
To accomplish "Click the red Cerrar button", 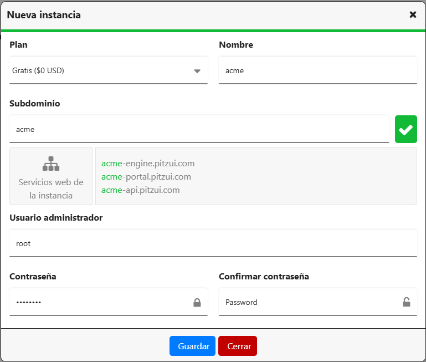I will [238, 346].
